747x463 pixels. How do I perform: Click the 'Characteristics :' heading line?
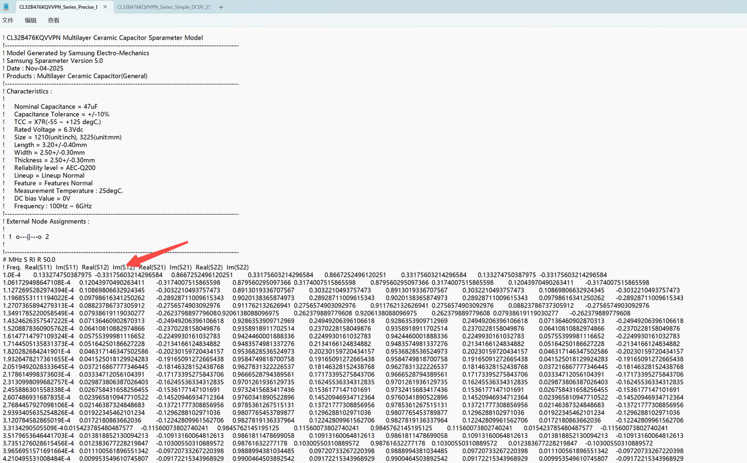(x=27, y=91)
